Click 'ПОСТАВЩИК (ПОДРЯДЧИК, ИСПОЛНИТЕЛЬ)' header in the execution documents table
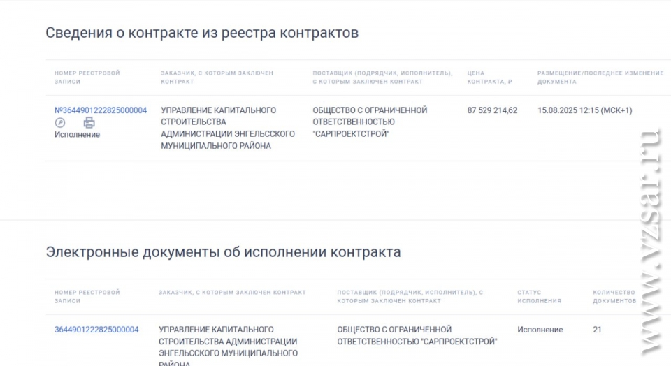 (x=410, y=297)
